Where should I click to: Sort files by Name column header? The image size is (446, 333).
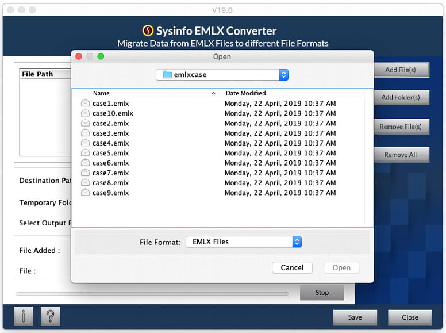[x=101, y=93]
